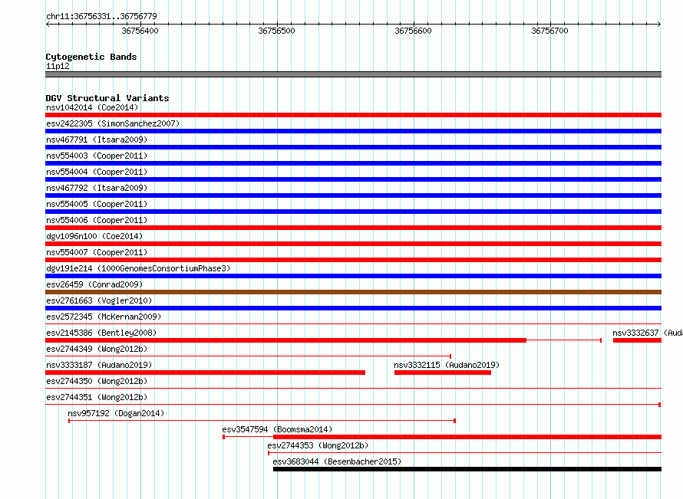
Task: Click the black bar under esv3683044
Action: (467, 469)
